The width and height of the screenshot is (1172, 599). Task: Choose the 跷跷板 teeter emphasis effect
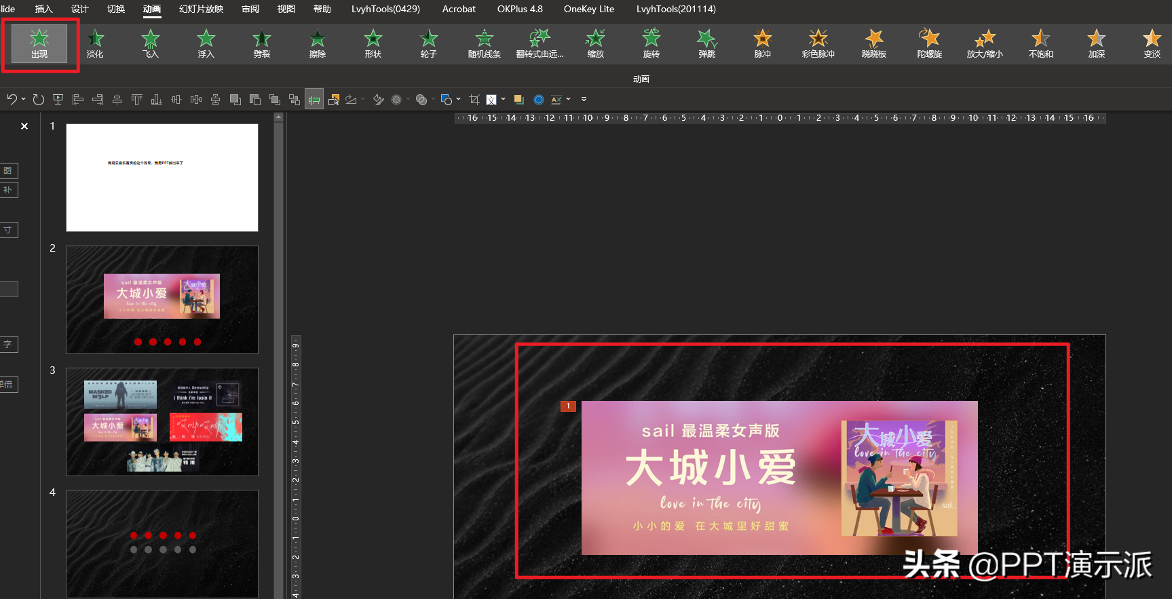(x=874, y=43)
